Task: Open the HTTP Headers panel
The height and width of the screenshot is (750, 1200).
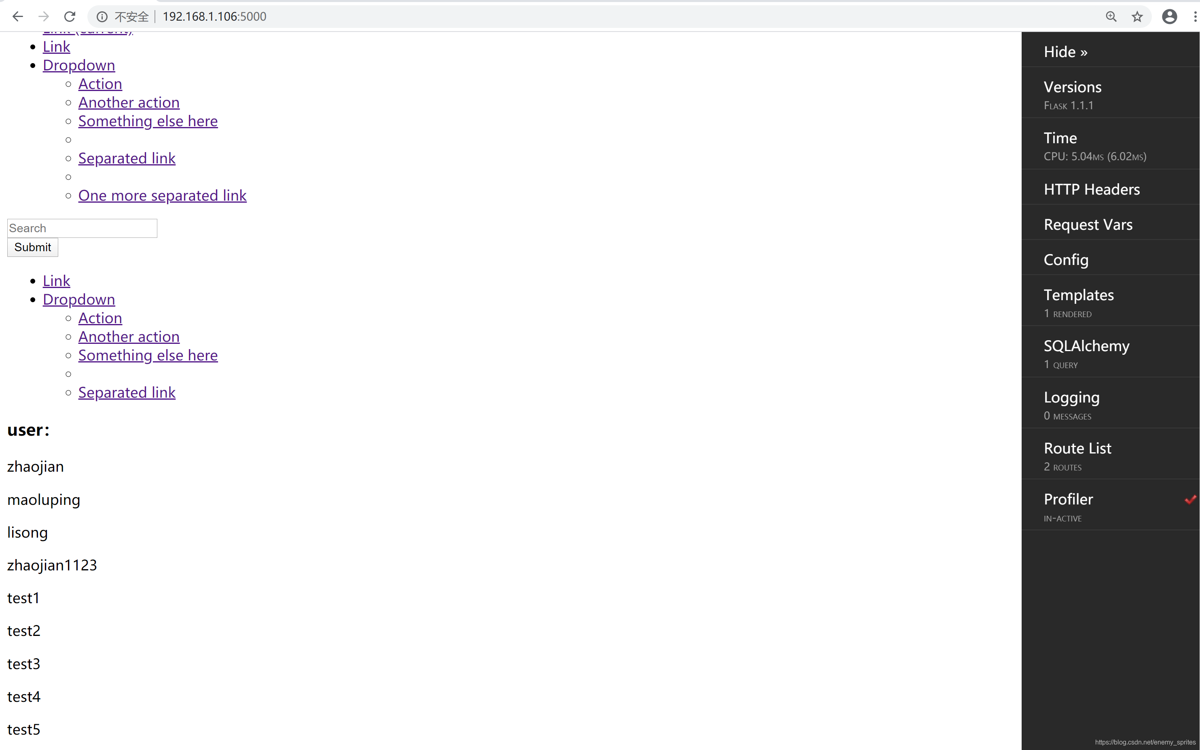Action: click(x=1091, y=189)
